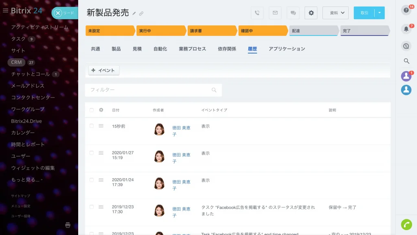Open the settings gear button in the header
Image resolution: width=417 pixels, height=235 pixels.
tap(311, 13)
